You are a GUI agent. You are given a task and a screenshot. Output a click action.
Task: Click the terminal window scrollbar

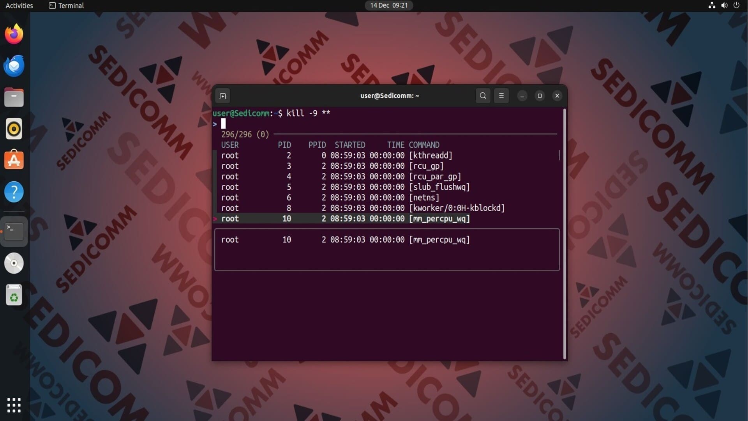point(565,234)
